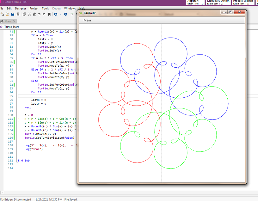The width and height of the screenshot is (258, 201).
Task: Open Main menu in B4XTurtle window
Action: (87, 20)
